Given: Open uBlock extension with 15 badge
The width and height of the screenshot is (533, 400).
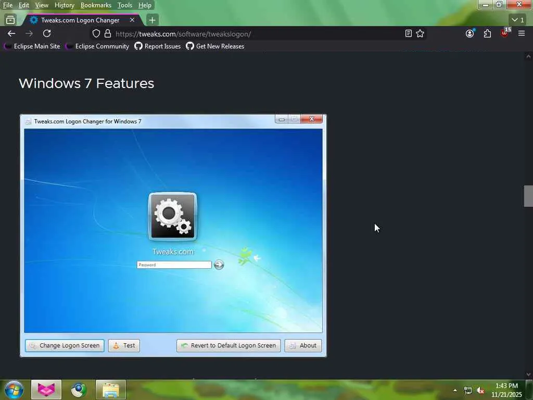Looking at the screenshot, I should (505, 33).
